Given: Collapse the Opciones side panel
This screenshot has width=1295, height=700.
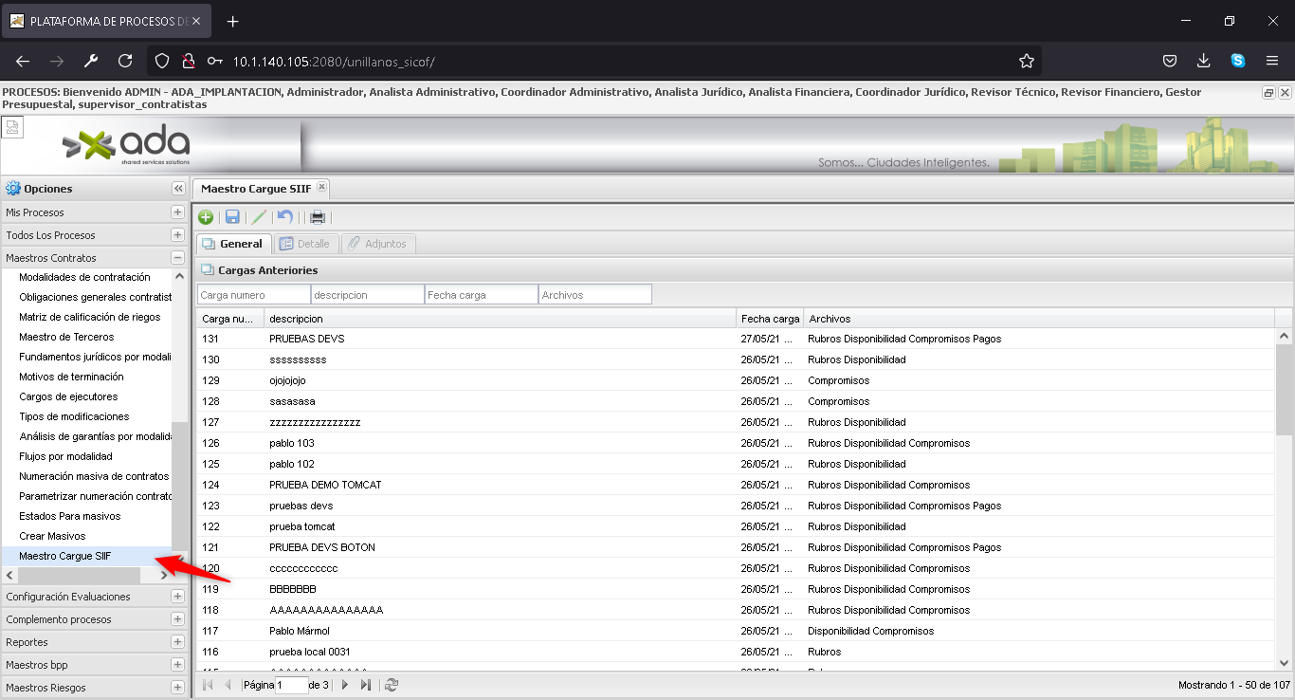Looking at the screenshot, I should click(177, 189).
